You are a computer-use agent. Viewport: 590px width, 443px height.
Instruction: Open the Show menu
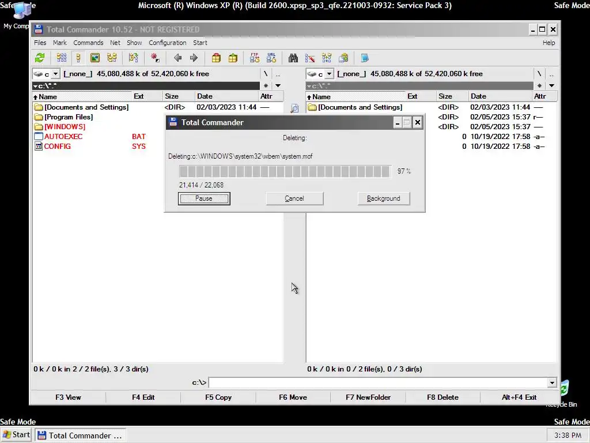pyautogui.click(x=134, y=43)
